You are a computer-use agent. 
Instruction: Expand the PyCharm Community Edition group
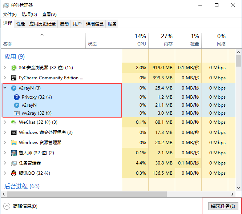point(5,78)
